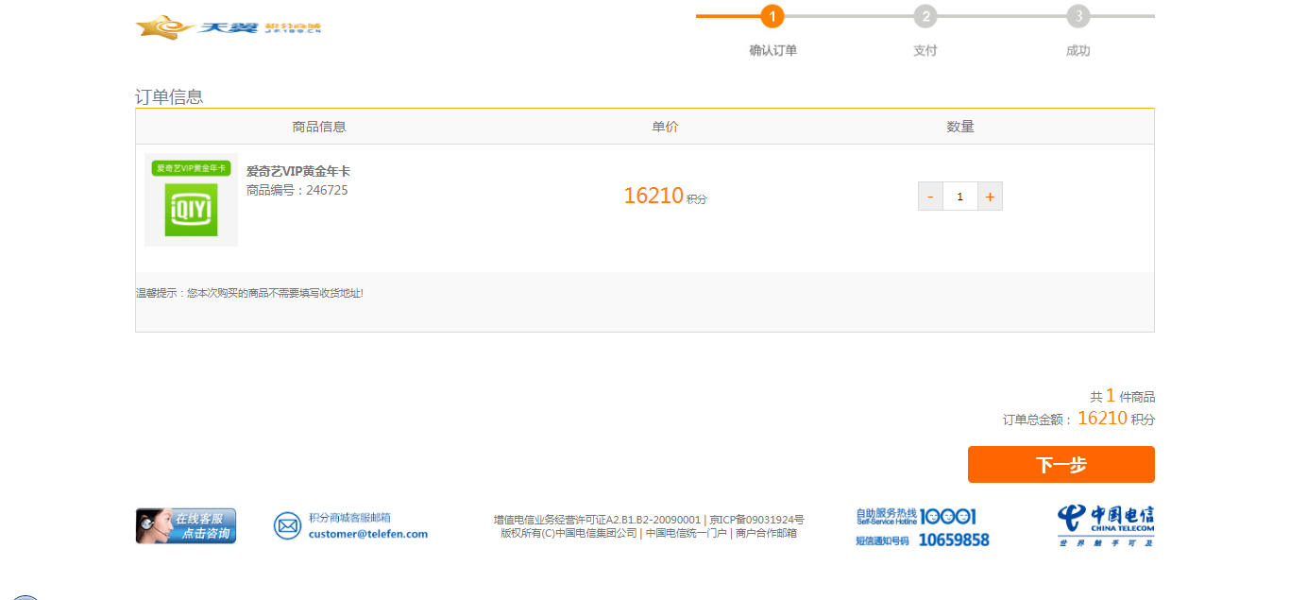Viewport: 1290px width, 600px height.
Task: Click the step 1 circle indicator
Action: 772,16
